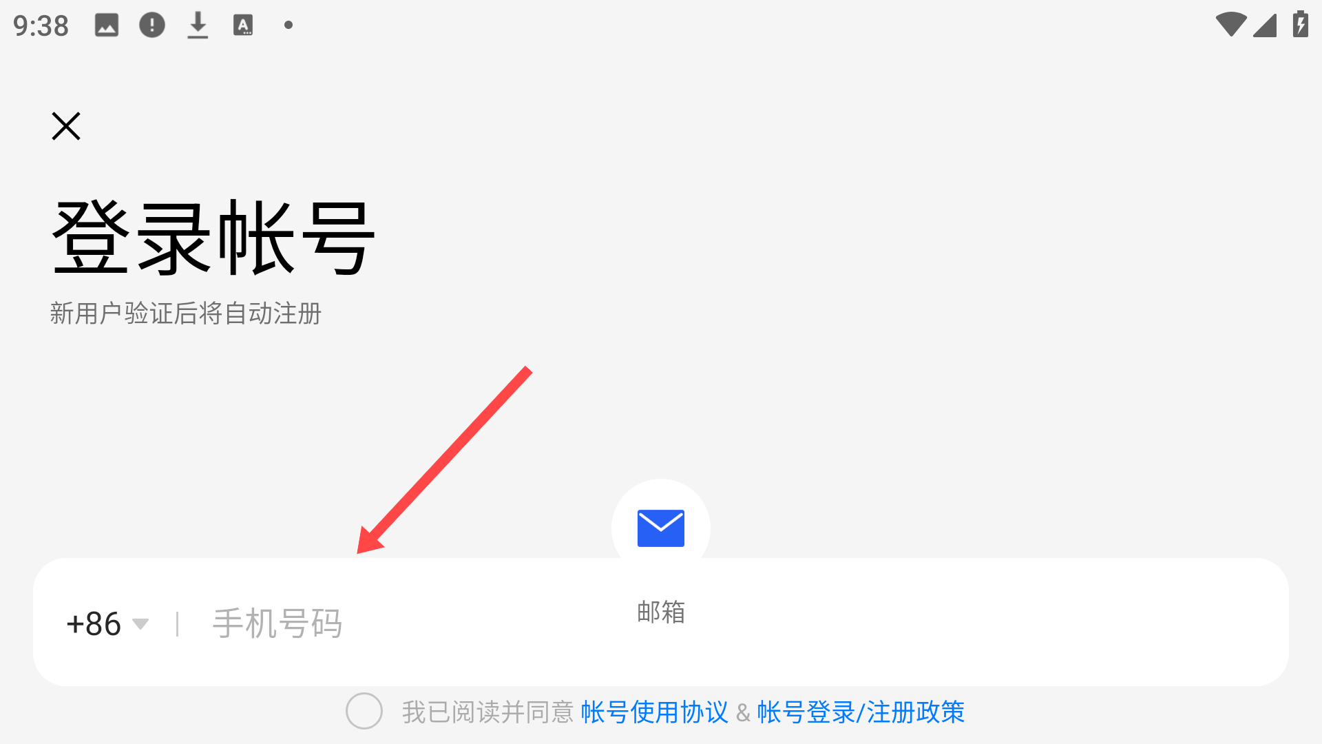Expand the gray triangle beside +86
This screenshot has width=1322, height=744.
click(x=140, y=624)
